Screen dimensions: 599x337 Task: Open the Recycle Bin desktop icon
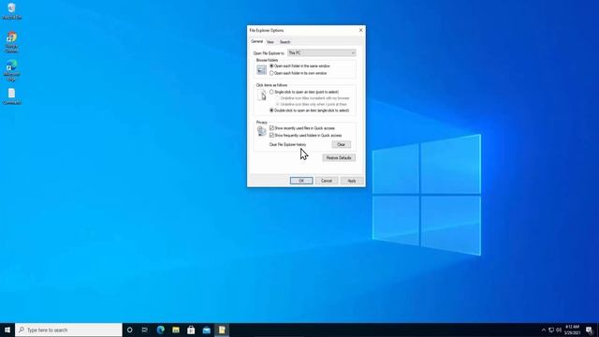[x=11, y=11]
